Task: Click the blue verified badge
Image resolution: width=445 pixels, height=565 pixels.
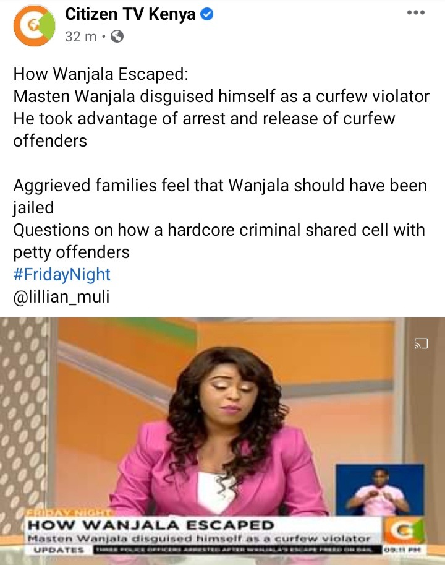Action: coord(207,14)
